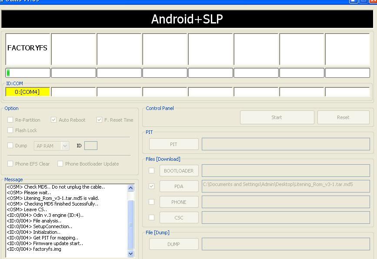Check the Phone EFS Clear option
Viewport: 377px width, 259px height.
click(x=10, y=164)
